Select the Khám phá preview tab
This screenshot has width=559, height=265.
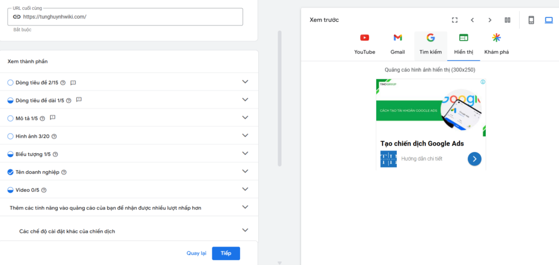tap(496, 46)
